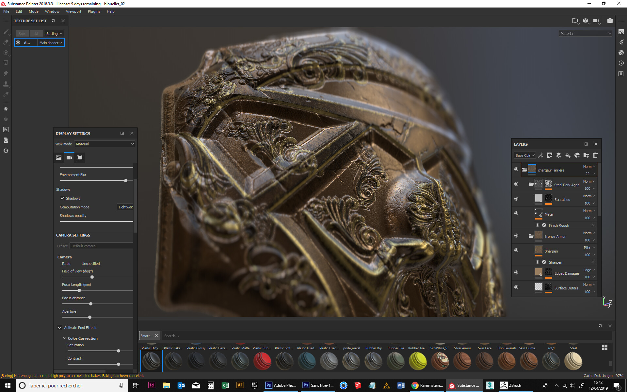Open Main shader dropdown
627x392 pixels.
coord(51,43)
